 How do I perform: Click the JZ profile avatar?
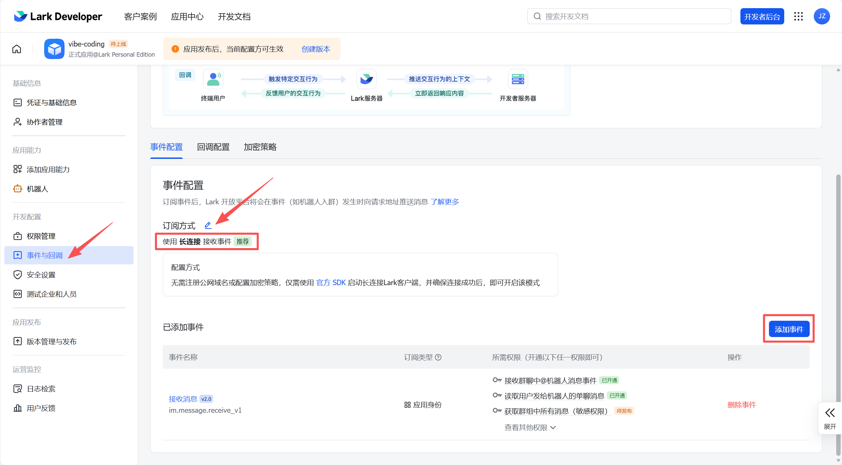pos(822,16)
